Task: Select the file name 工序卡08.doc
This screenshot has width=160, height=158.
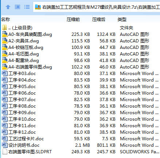Action: click(x=22, y=106)
